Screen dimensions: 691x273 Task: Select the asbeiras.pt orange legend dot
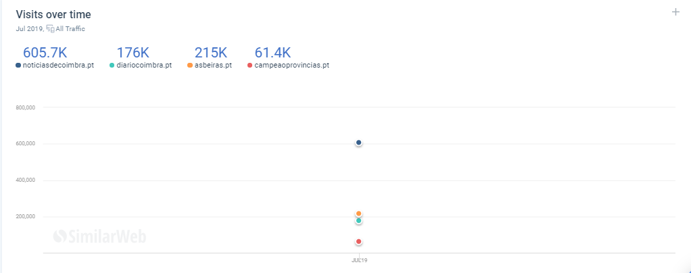[x=190, y=65]
